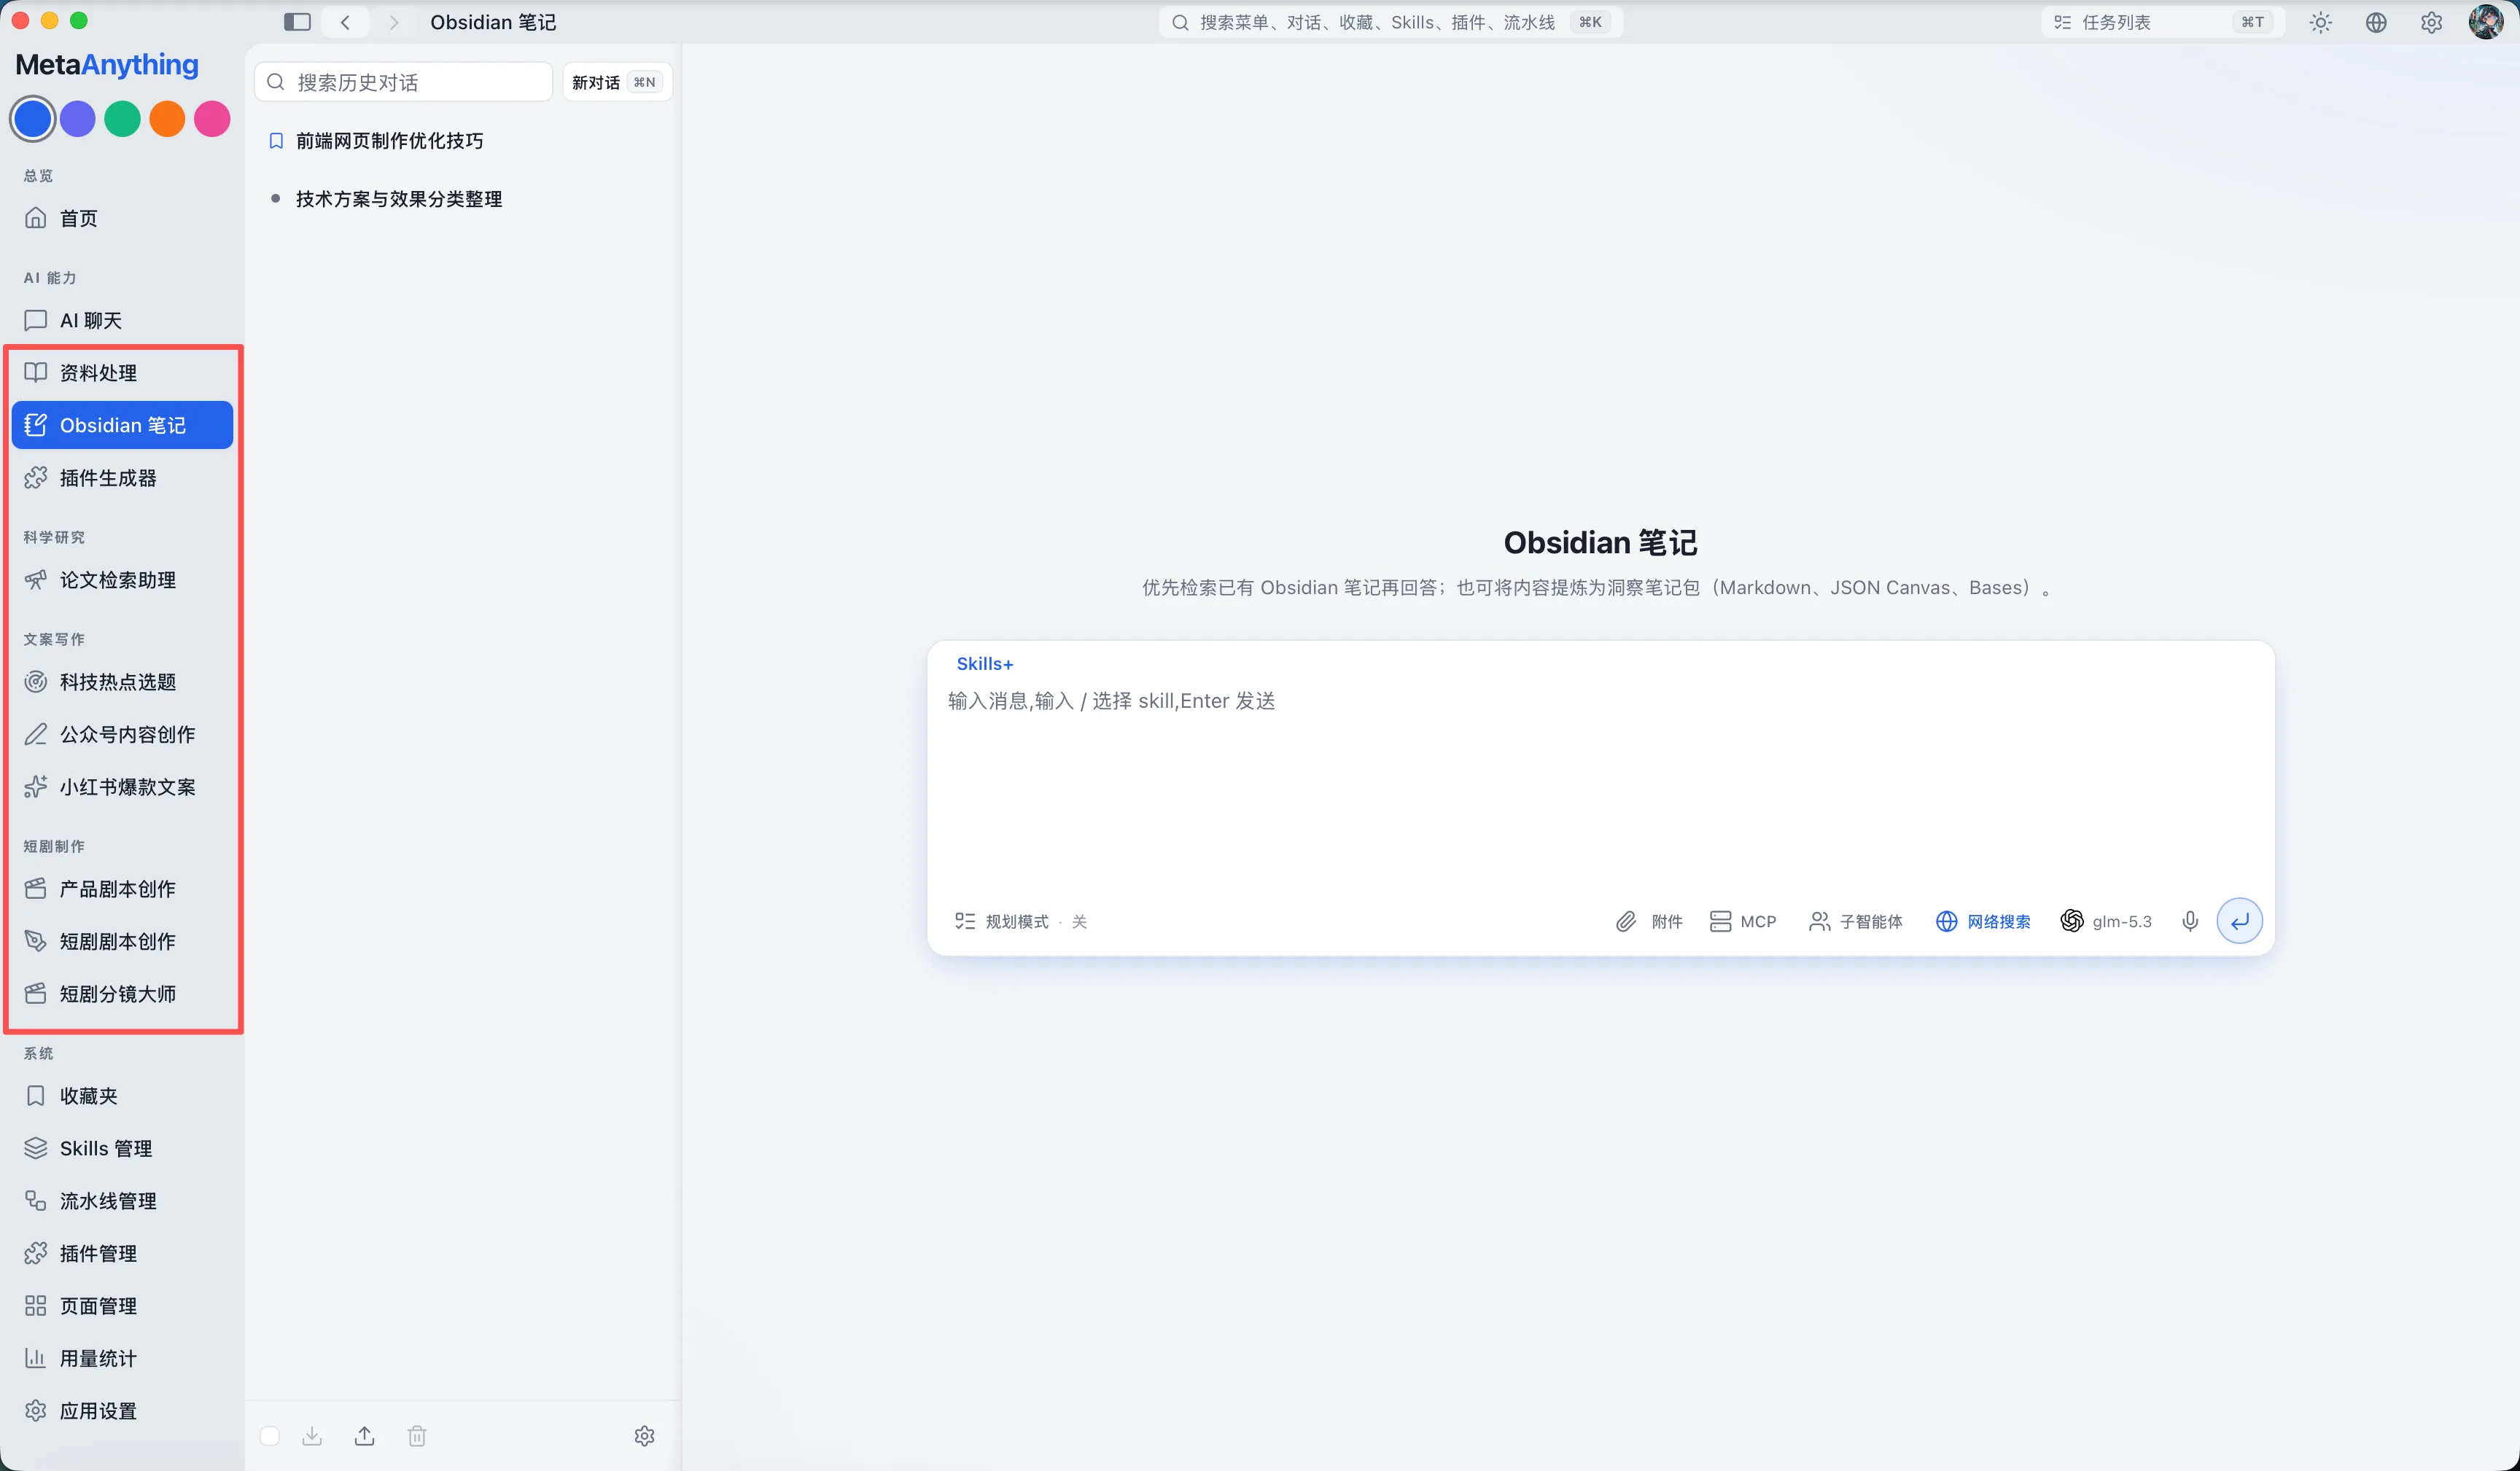
Task: Open the glm-5.3 model selector
Action: [2106, 921]
